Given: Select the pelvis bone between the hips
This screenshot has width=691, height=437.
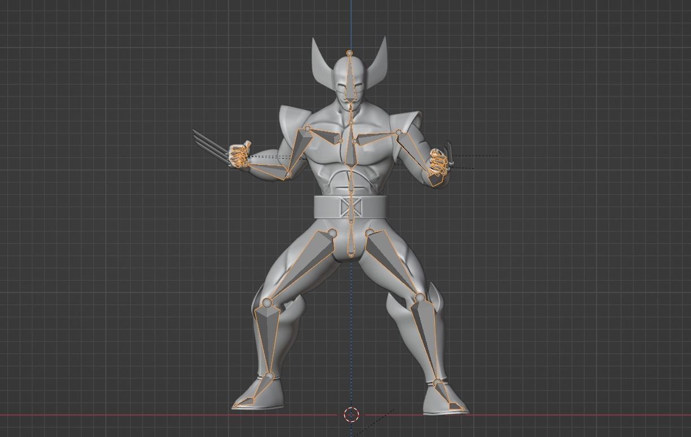Looking at the screenshot, I should click(x=351, y=240).
